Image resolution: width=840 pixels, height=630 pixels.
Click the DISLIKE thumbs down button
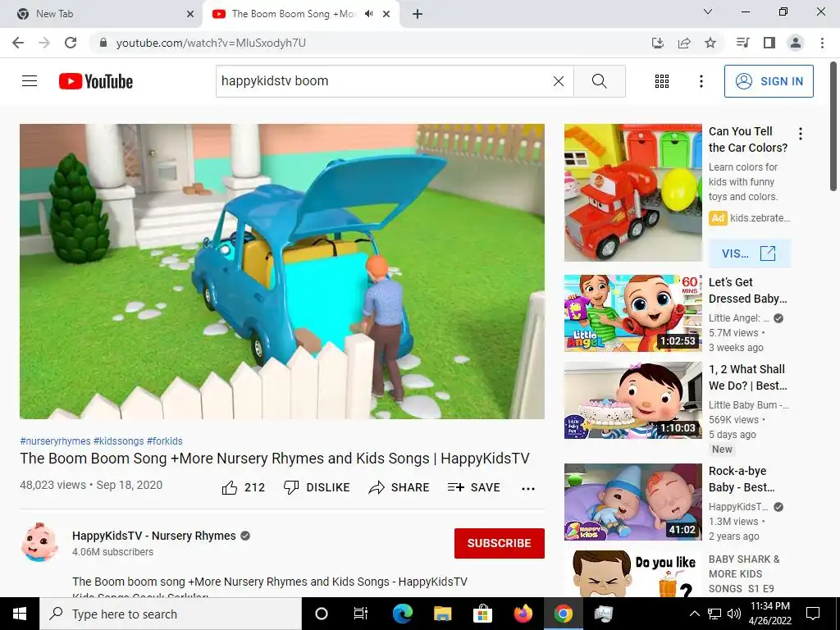(x=317, y=487)
